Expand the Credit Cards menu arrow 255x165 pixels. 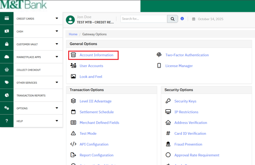pyautogui.click(x=57, y=18)
